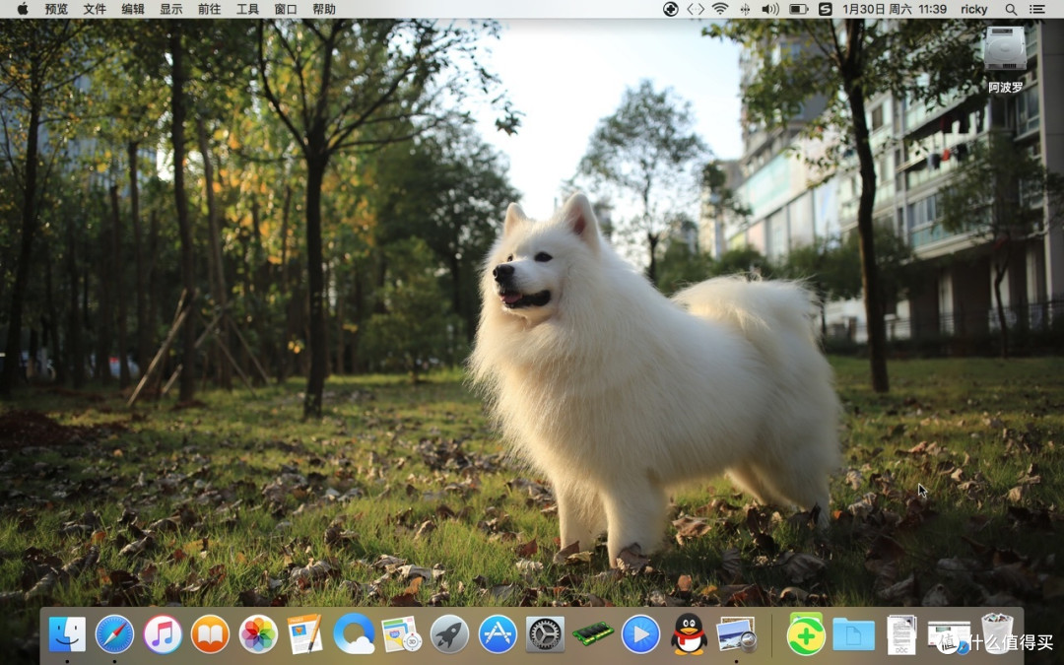
Task: Launch QQ penguin app from Dock
Action: (689, 633)
